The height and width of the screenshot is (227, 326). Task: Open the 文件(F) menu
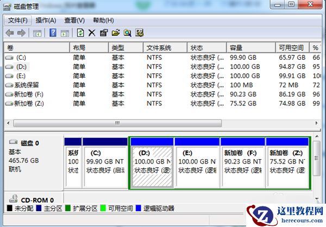[x=18, y=21]
